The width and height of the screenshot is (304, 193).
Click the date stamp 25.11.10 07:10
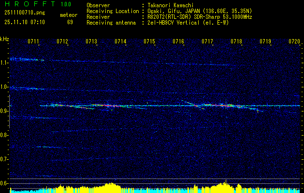click(x=25, y=22)
